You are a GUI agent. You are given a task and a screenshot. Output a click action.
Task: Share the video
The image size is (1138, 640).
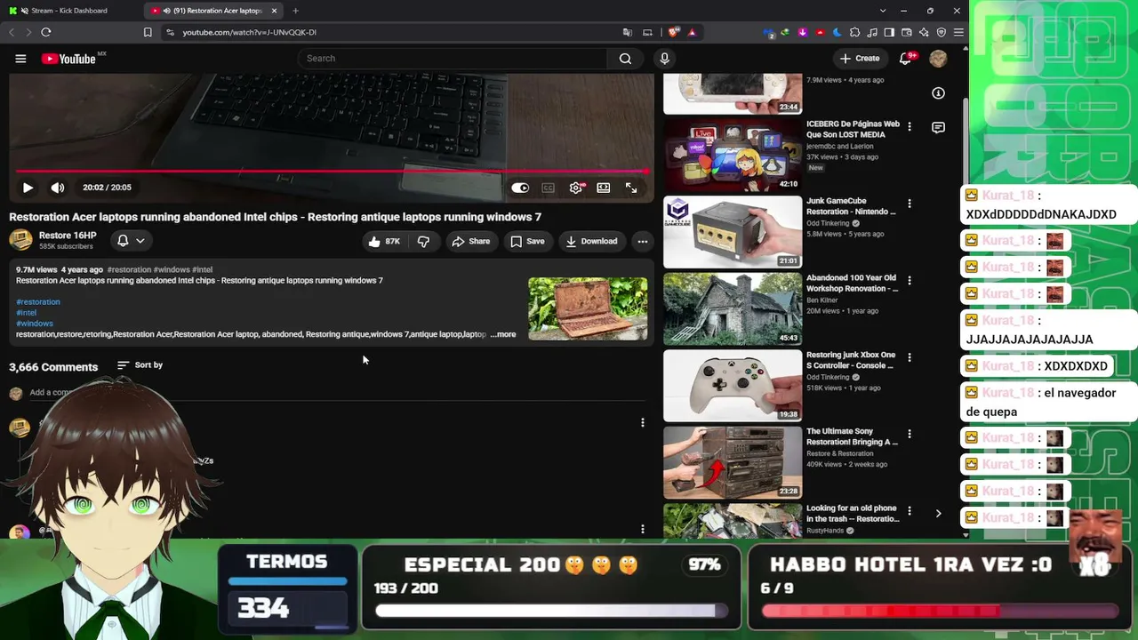point(470,241)
